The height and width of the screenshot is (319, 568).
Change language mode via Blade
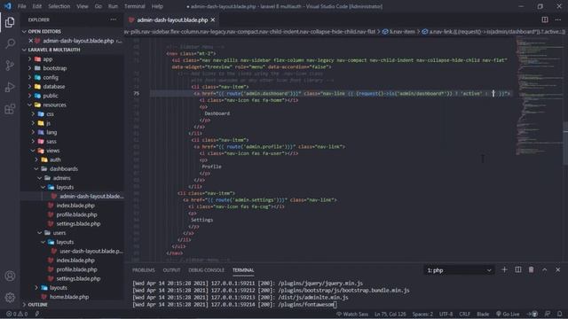coord(483,314)
